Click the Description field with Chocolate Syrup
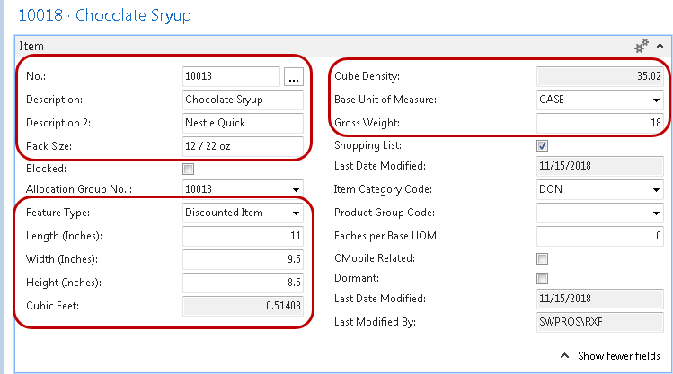The width and height of the screenshot is (673, 374). 243,100
